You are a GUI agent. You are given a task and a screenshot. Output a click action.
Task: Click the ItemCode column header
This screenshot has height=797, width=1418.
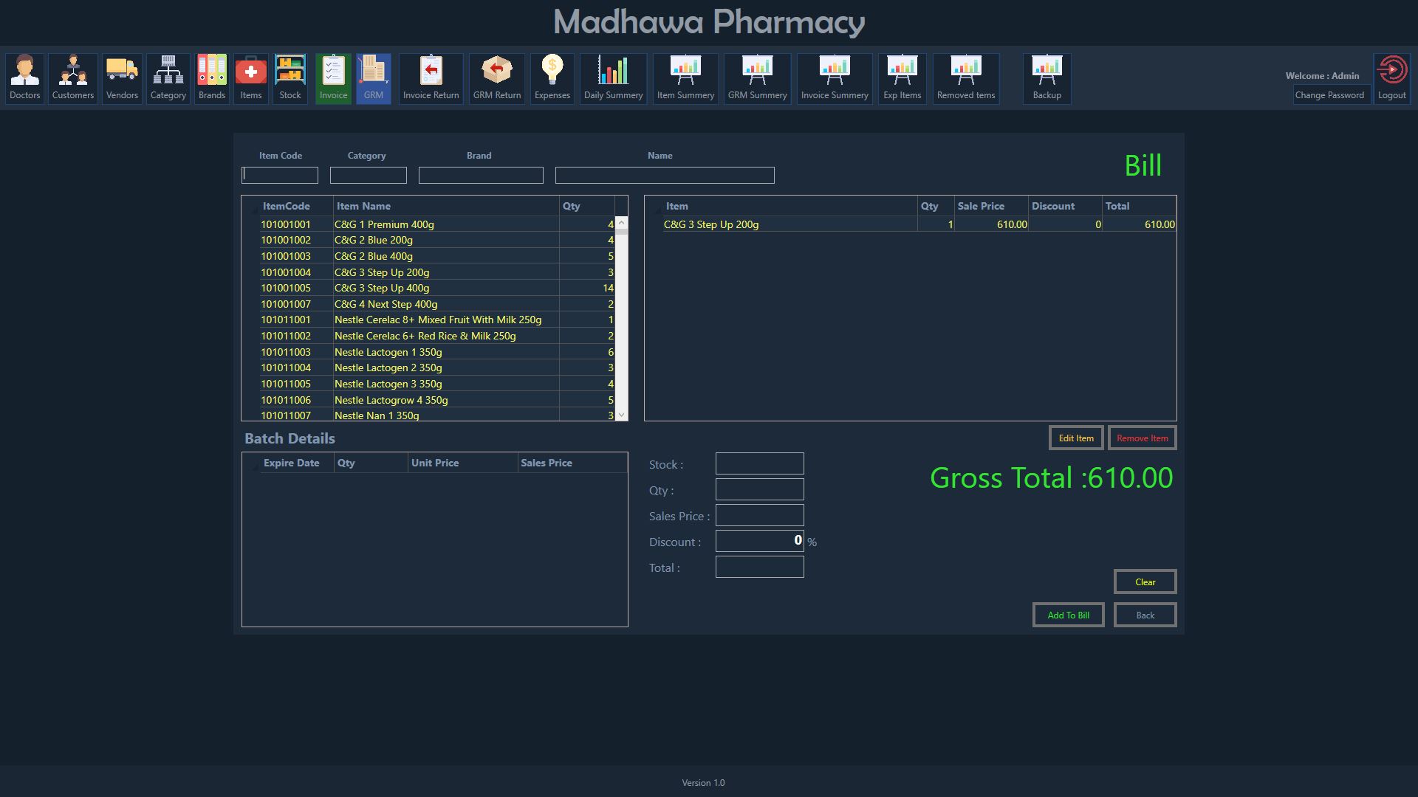[296, 206]
